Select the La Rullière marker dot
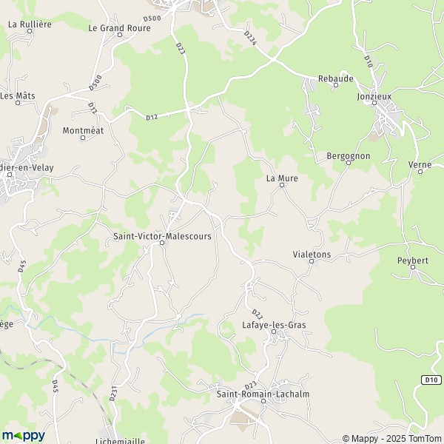The height and width of the screenshot is (444, 444). pyautogui.click(x=30, y=31)
